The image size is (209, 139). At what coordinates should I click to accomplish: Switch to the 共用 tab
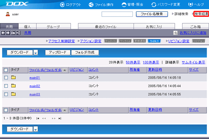click(x=9, y=27)
